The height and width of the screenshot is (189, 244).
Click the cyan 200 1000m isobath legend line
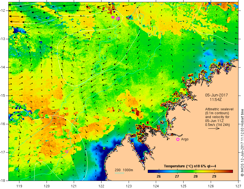119,173
